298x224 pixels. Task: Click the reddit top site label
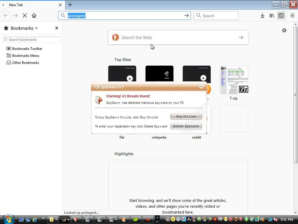(x=196, y=137)
